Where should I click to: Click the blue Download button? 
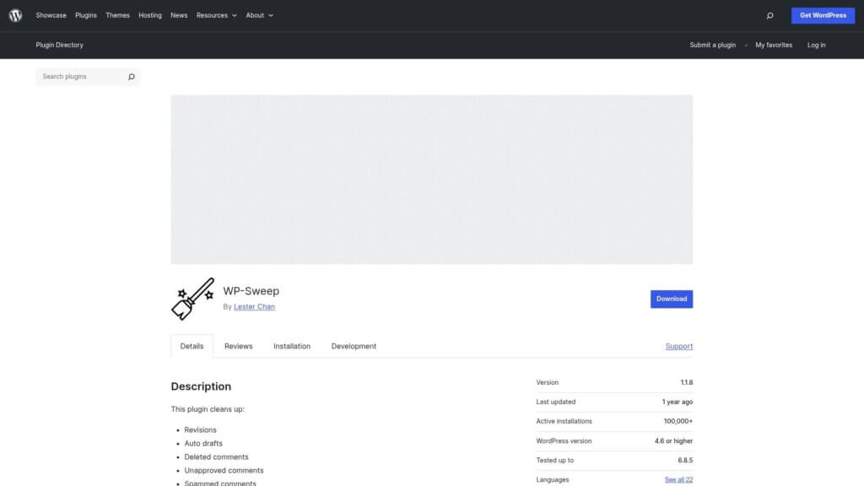tap(671, 299)
